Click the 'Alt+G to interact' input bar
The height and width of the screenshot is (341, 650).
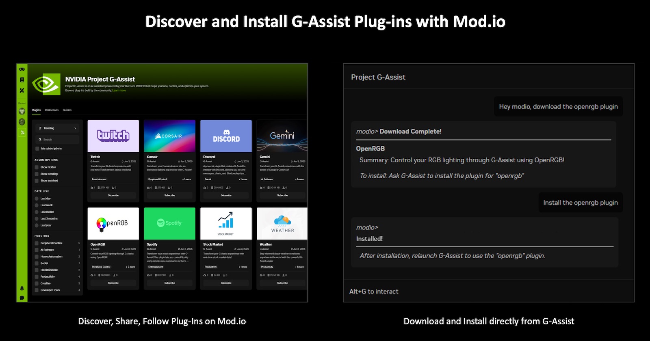tap(489, 291)
